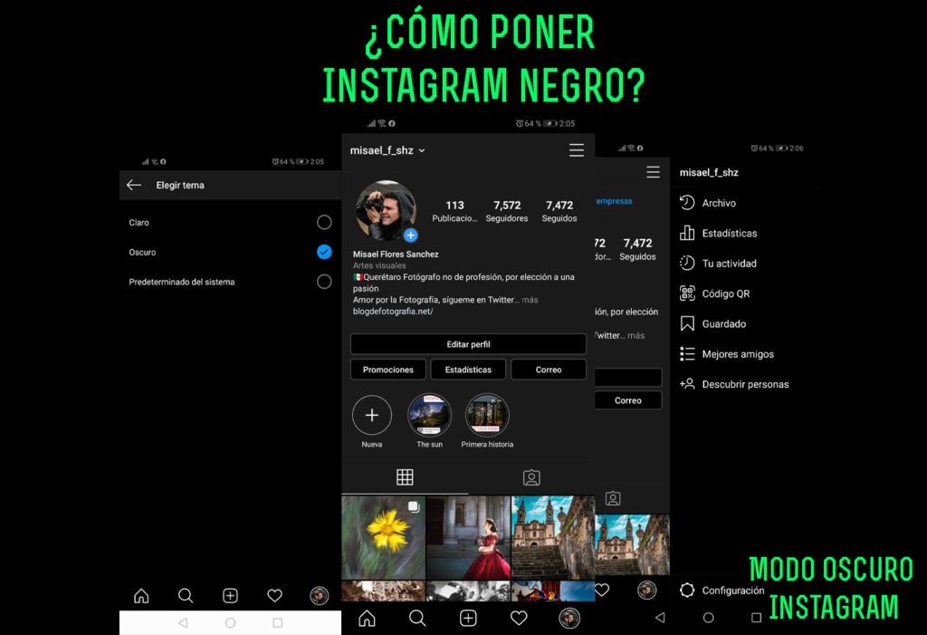Image resolution: width=927 pixels, height=635 pixels.
Task: Select the Claro theme radio button
Action: [x=324, y=222]
